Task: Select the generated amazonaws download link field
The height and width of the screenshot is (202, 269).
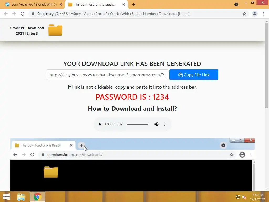Action: (107, 75)
